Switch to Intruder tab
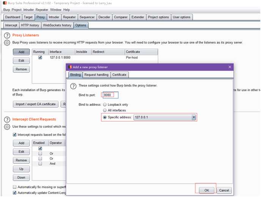Screen dimensions: 261x197 [54, 17]
